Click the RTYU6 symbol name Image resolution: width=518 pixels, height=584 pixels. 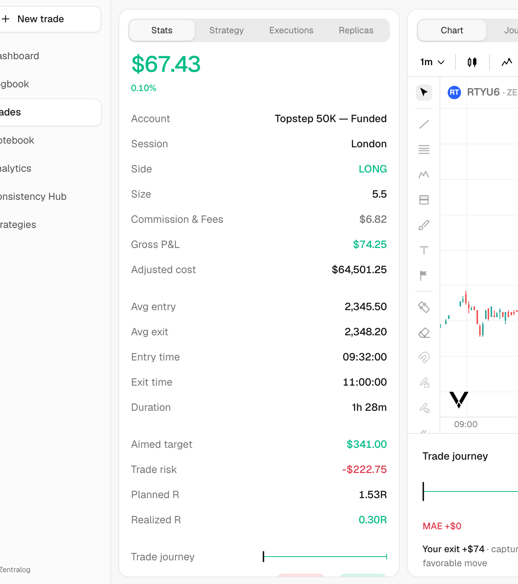pyautogui.click(x=483, y=92)
